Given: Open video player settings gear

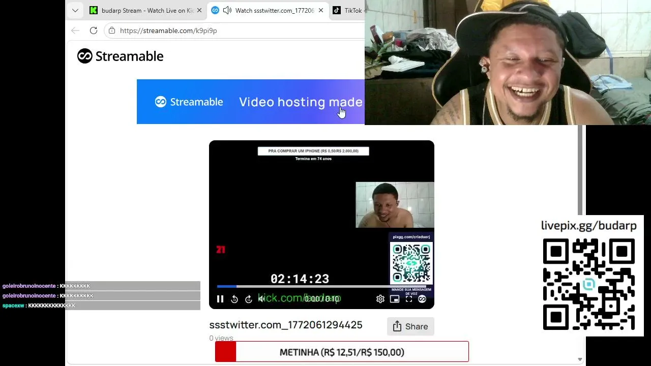Looking at the screenshot, I should [x=380, y=299].
